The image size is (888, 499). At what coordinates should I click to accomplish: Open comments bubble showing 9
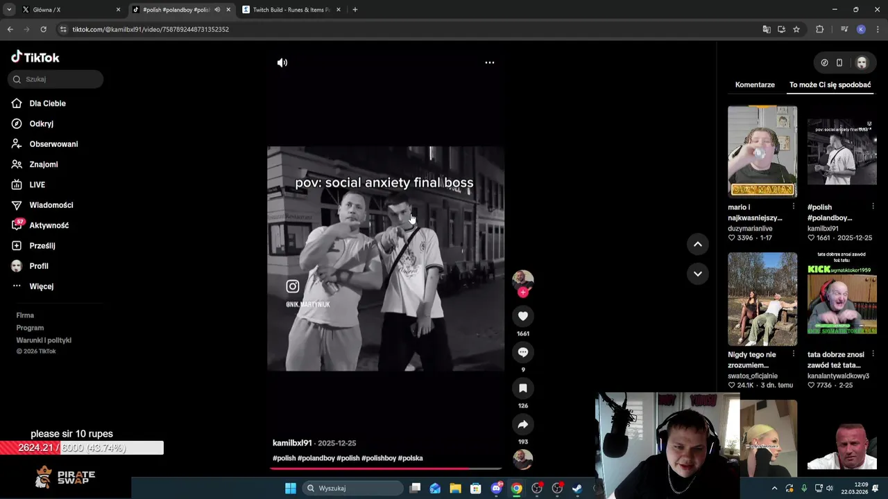point(523,352)
